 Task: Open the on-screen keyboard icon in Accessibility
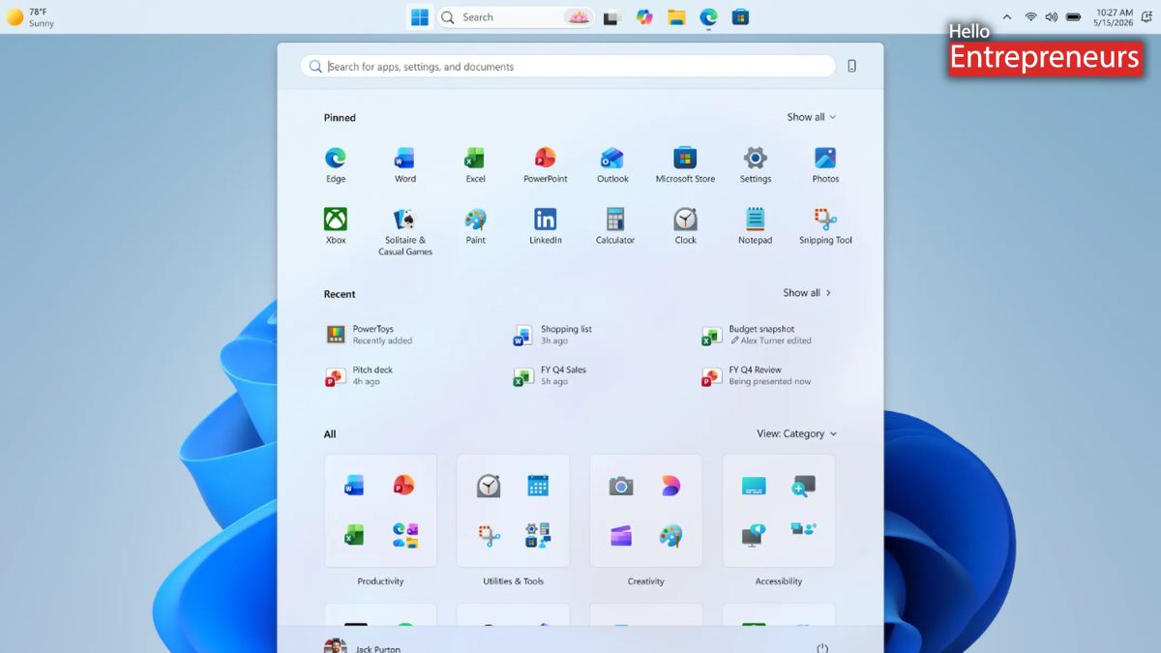(x=754, y=486)
